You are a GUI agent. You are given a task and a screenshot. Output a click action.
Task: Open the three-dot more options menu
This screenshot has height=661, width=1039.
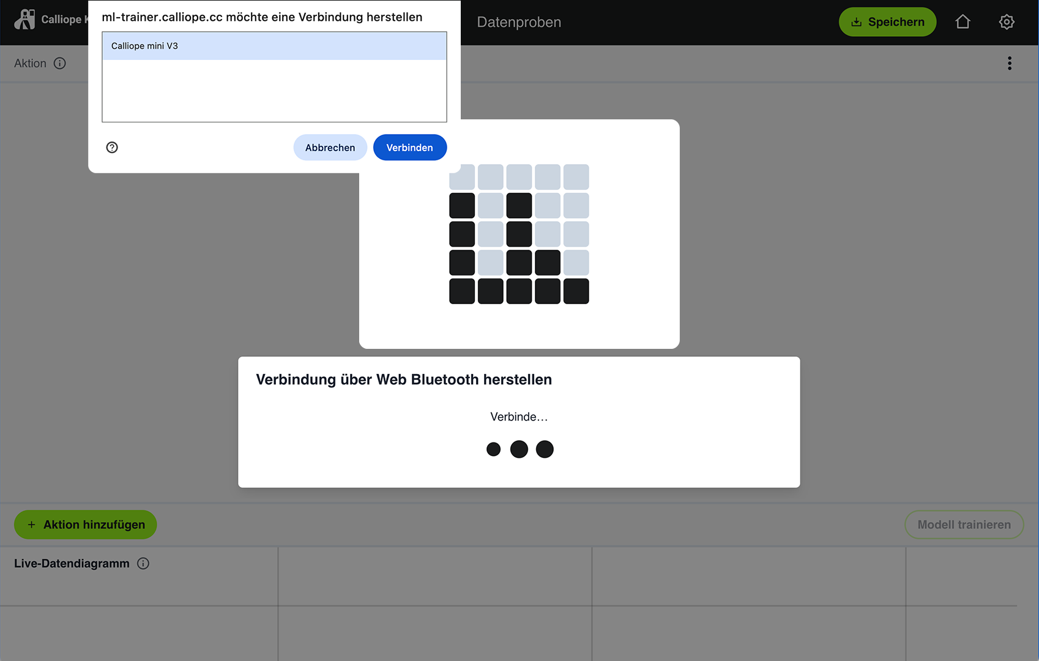pyautogui.click(x=1010, y=63)
